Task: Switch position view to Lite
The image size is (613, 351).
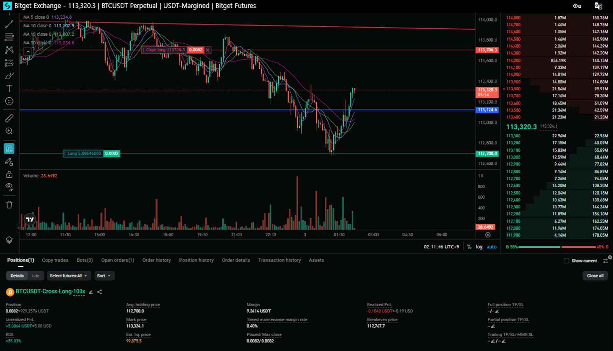Action: [36, 276]
